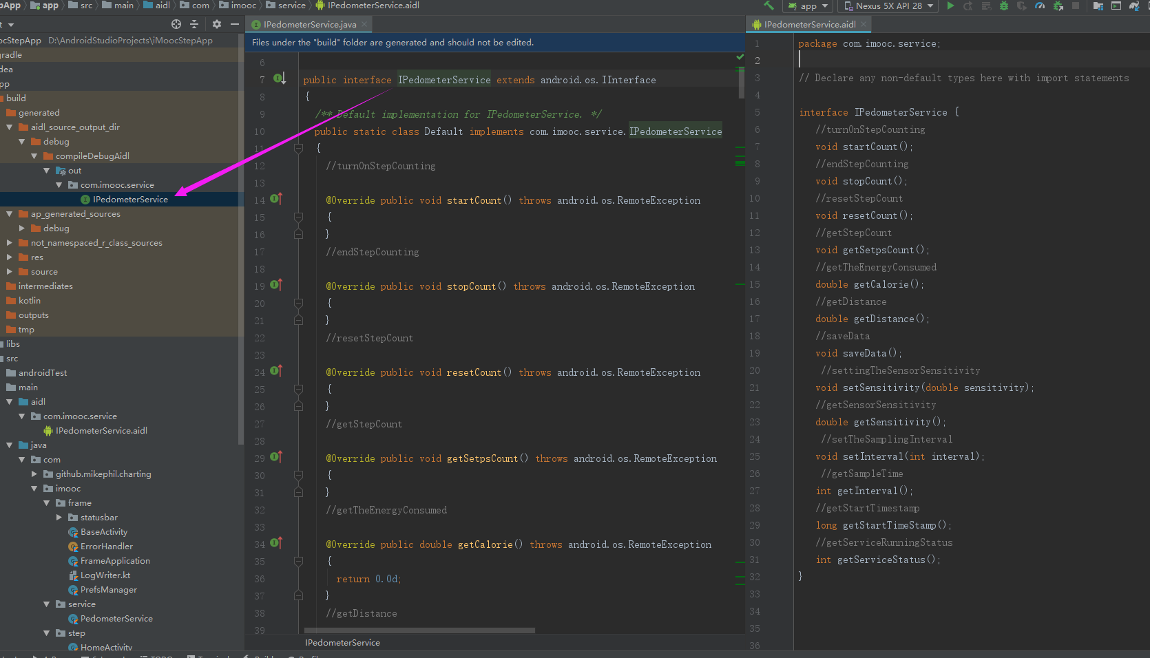Toggle code fold marker at line 11
Image resolution: width=1150 pixels, height=658 pixels.
pyautogui.click(x=299, y=148)
